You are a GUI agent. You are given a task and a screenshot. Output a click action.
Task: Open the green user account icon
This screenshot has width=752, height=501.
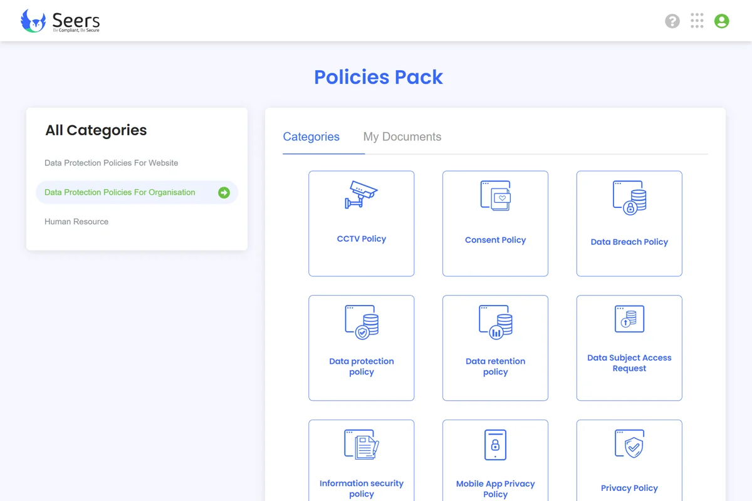[722, 21]
